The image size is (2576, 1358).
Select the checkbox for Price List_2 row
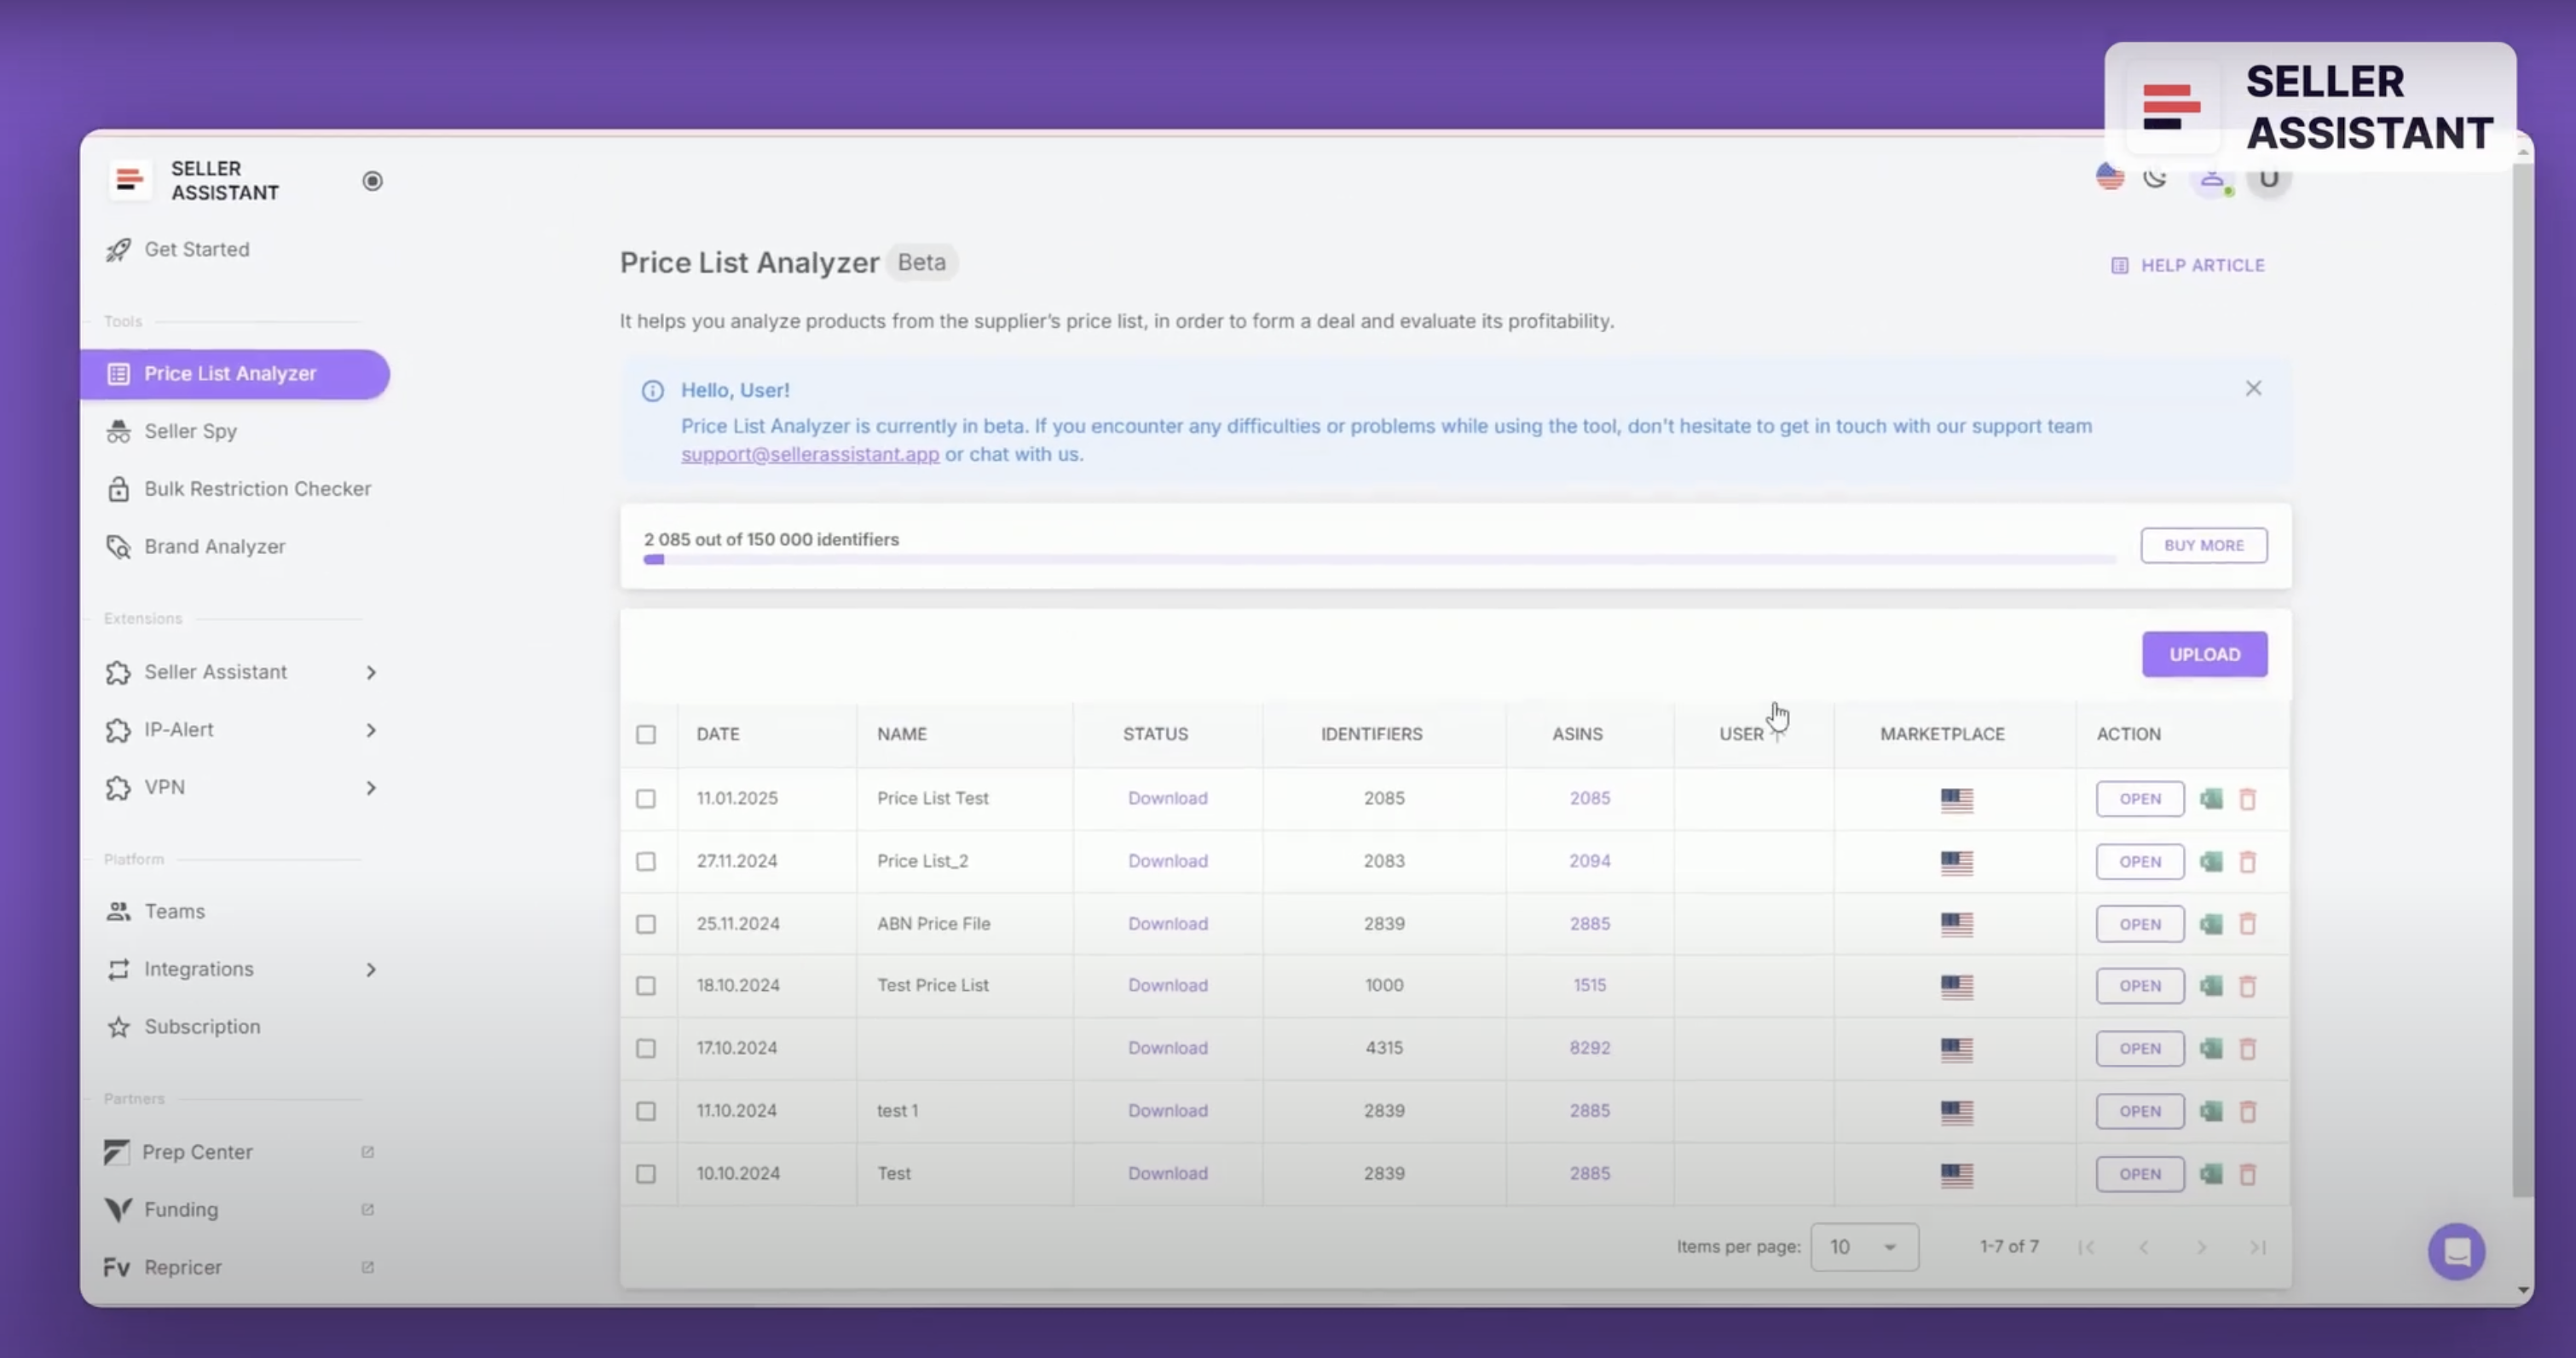click(x=646, y=860)
